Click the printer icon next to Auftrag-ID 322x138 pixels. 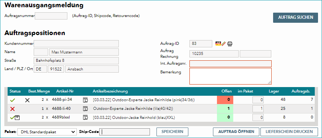coord(230,44)
